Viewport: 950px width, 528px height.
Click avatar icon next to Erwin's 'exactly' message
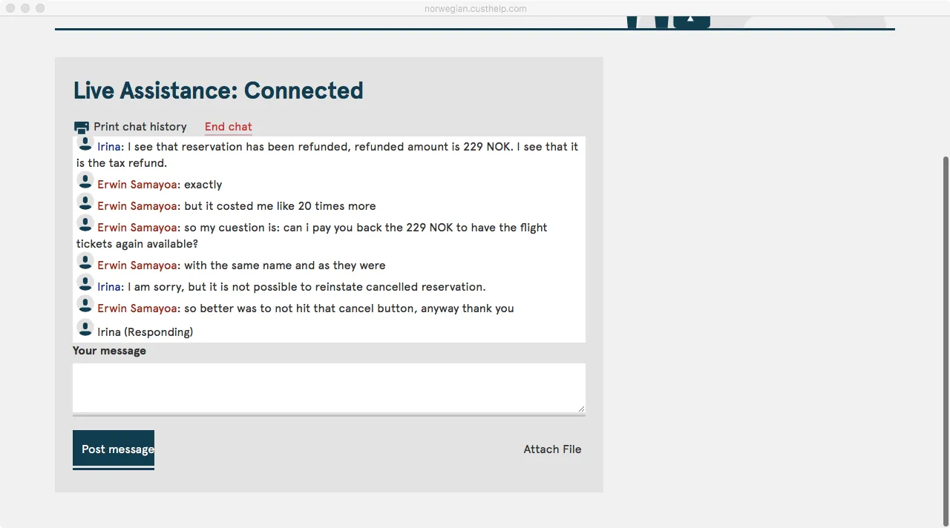pos(85,180)
